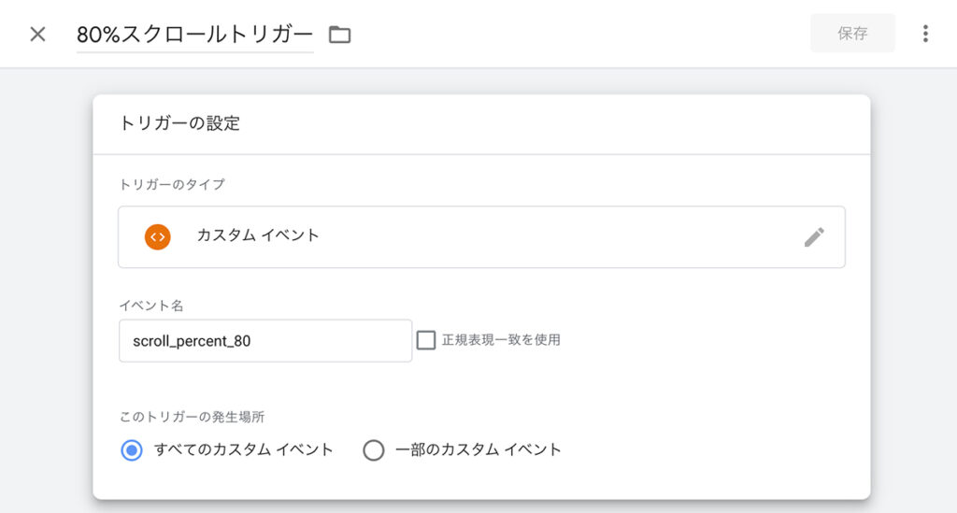
Task: Click the 一部のカスタム イベント label text
Action: pyautogui.click(x=478, y=449)
